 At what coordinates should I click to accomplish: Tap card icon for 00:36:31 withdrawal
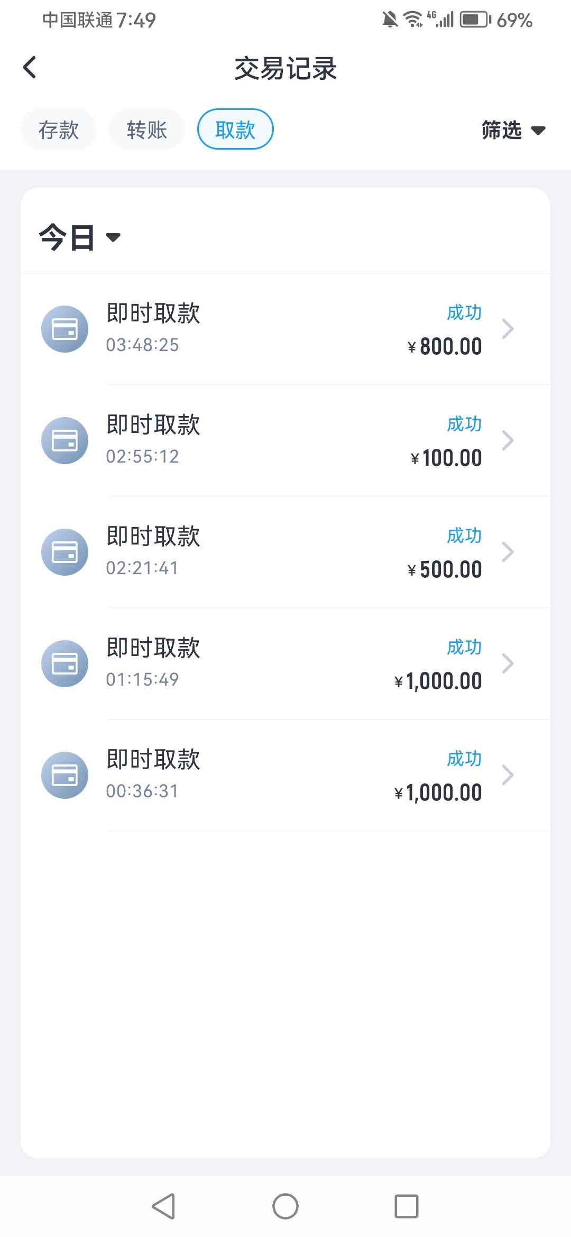(x=65, y=775)
